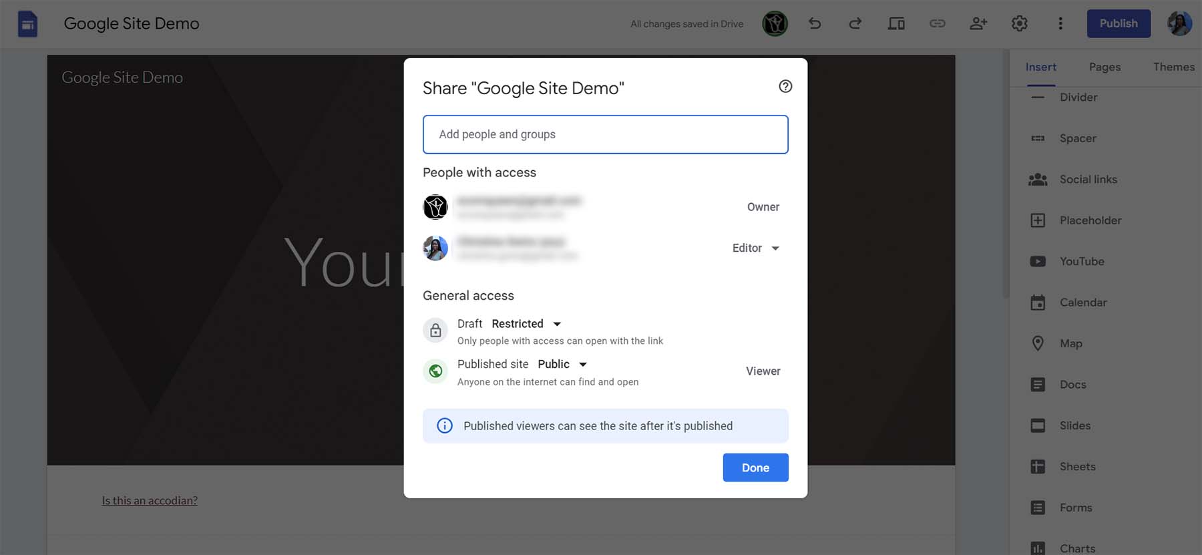The width and height of the screenshot is (1202, 555).
Task: Click the 'Is this an accodian?' link
Action: pyautogui.click(x=150, y=500)
